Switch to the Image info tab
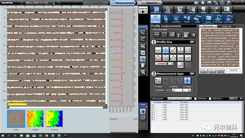245x138 pixels. click(x=226, y=27)
